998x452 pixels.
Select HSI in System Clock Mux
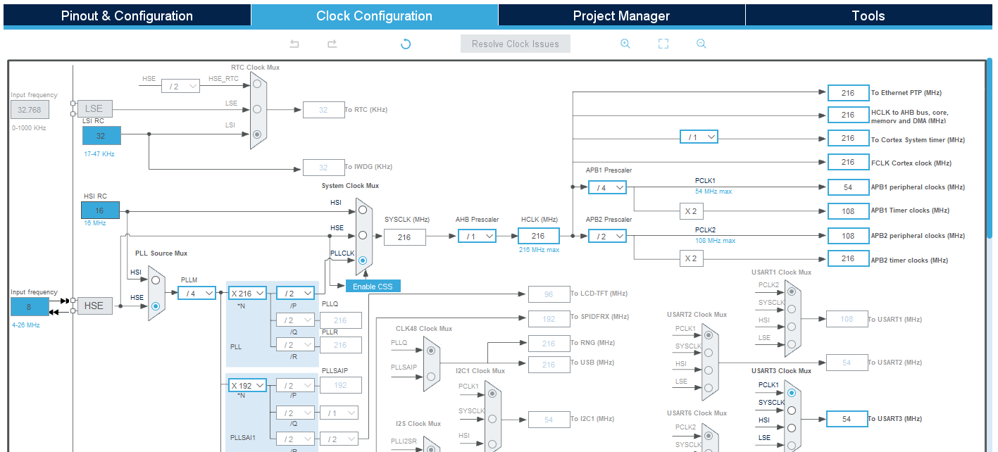click(363, 209)
